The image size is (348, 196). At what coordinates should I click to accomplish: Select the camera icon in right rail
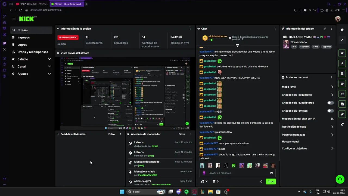(342, 104)
